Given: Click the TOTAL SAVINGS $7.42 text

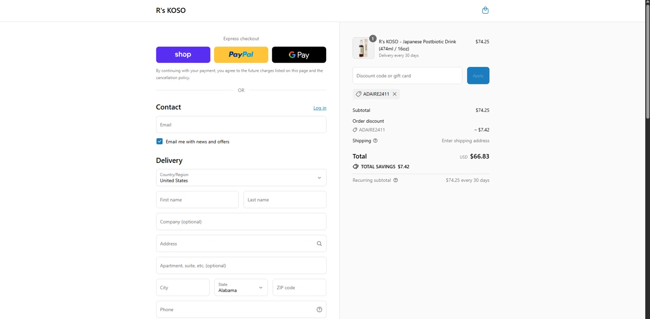Looking at the screenshot, I should (385, 166).
